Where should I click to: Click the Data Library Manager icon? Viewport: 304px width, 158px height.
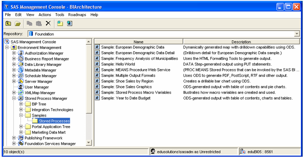tap(21, 64)
